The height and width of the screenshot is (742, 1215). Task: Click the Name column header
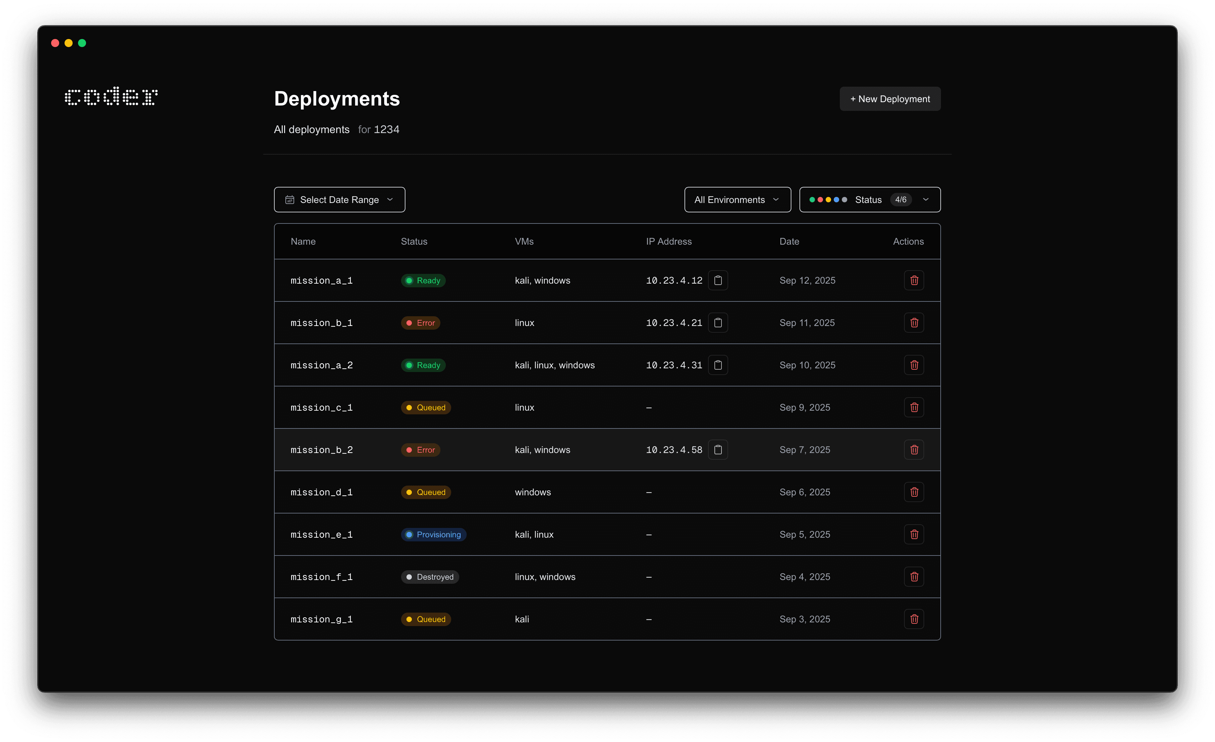pyautogui.click(x=303, y=242)
